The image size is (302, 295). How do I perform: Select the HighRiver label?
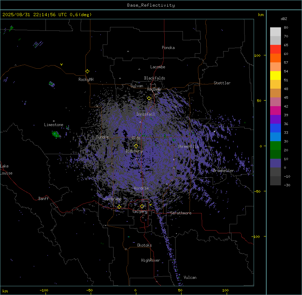[x=151, y=260]
